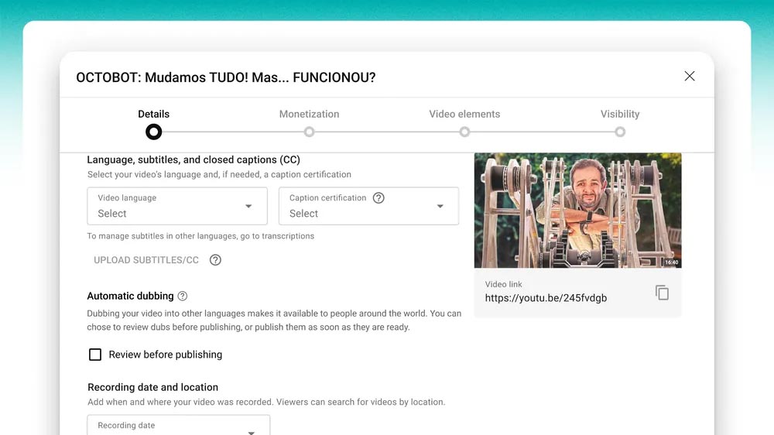774x435 pixels.
Task: Open help for Caption certification
Action: [378, 198]
